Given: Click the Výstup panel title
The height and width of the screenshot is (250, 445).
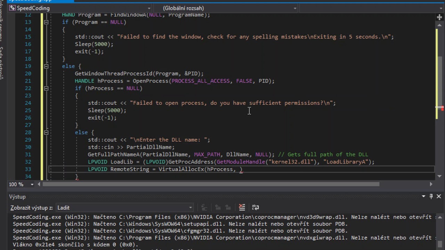Looking at the screenshot, I should tap(17, 197).
